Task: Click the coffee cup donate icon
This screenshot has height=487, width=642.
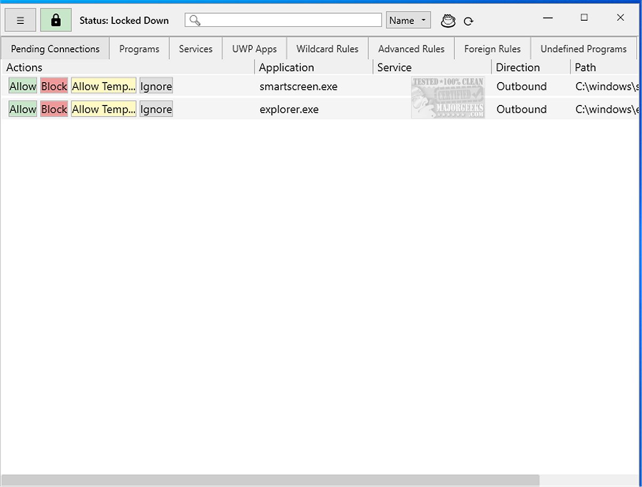Action: click(448, 21)
